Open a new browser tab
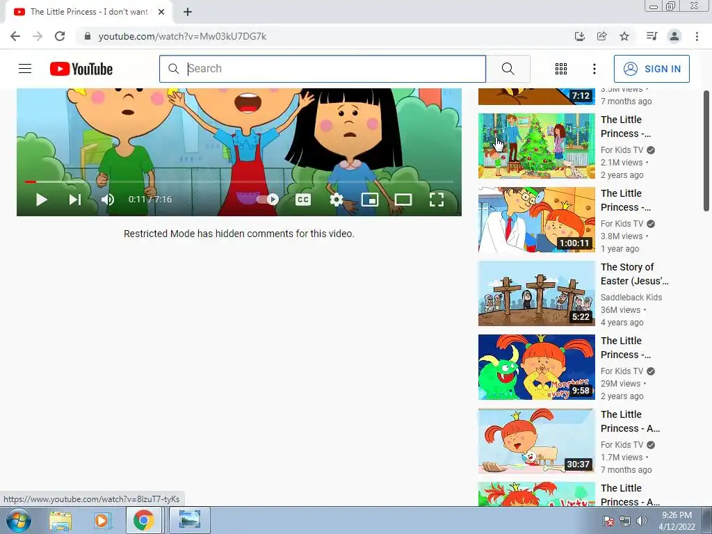 click(x=188, y=12)
